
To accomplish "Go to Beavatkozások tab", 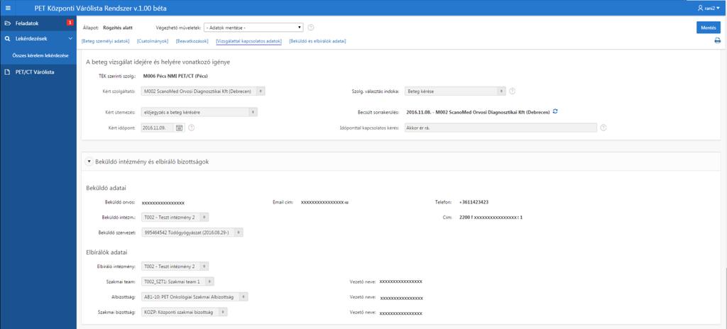I will pos(192,41).
